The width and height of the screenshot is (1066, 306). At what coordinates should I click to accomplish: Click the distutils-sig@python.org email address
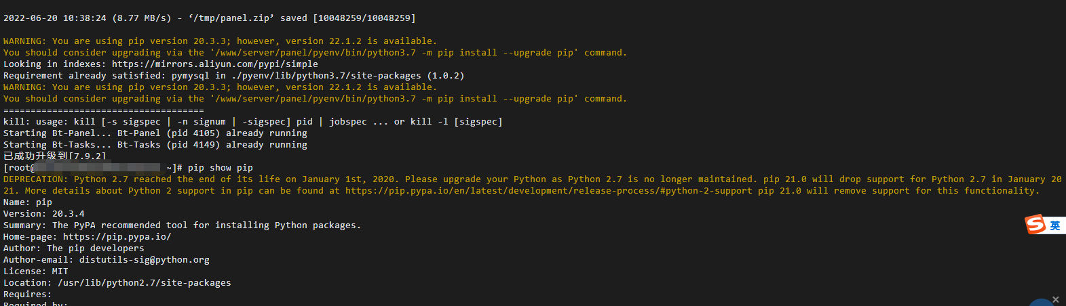pyautogui.click(x=144, y=260)
